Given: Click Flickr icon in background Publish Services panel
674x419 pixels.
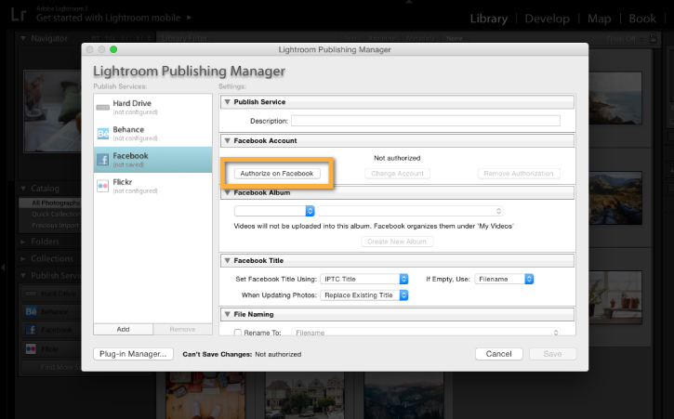Looking at the screenshot, I should [x=31, y=349].
